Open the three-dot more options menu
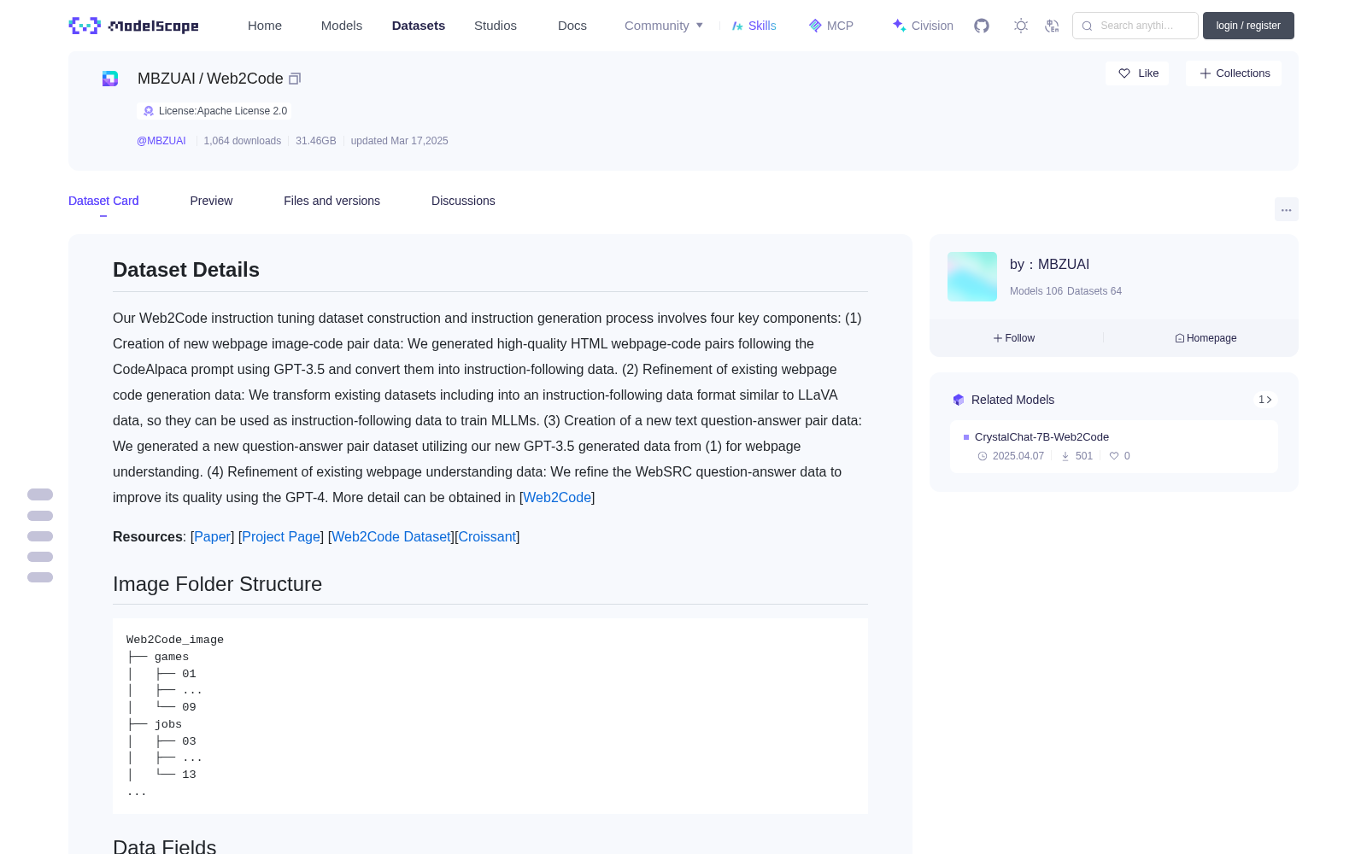Image resolution: width=1367 pixels, height=854 pixels. (1287, 209)
